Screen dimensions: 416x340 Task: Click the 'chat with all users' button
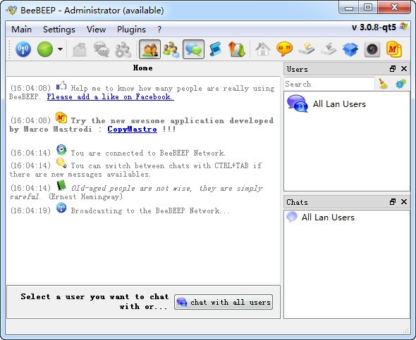coord(224,302)
